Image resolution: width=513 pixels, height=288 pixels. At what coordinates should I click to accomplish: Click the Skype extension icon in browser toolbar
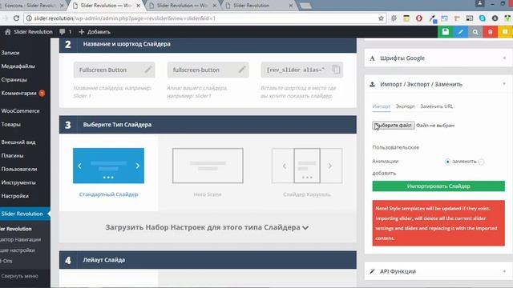483,18
